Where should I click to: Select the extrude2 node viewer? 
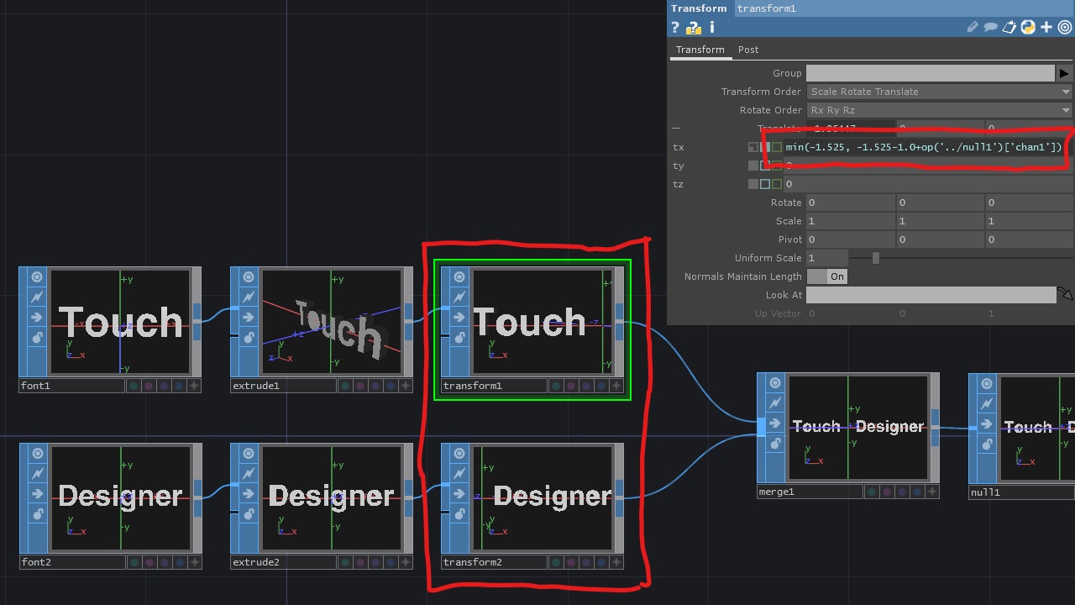click(332, 498)
